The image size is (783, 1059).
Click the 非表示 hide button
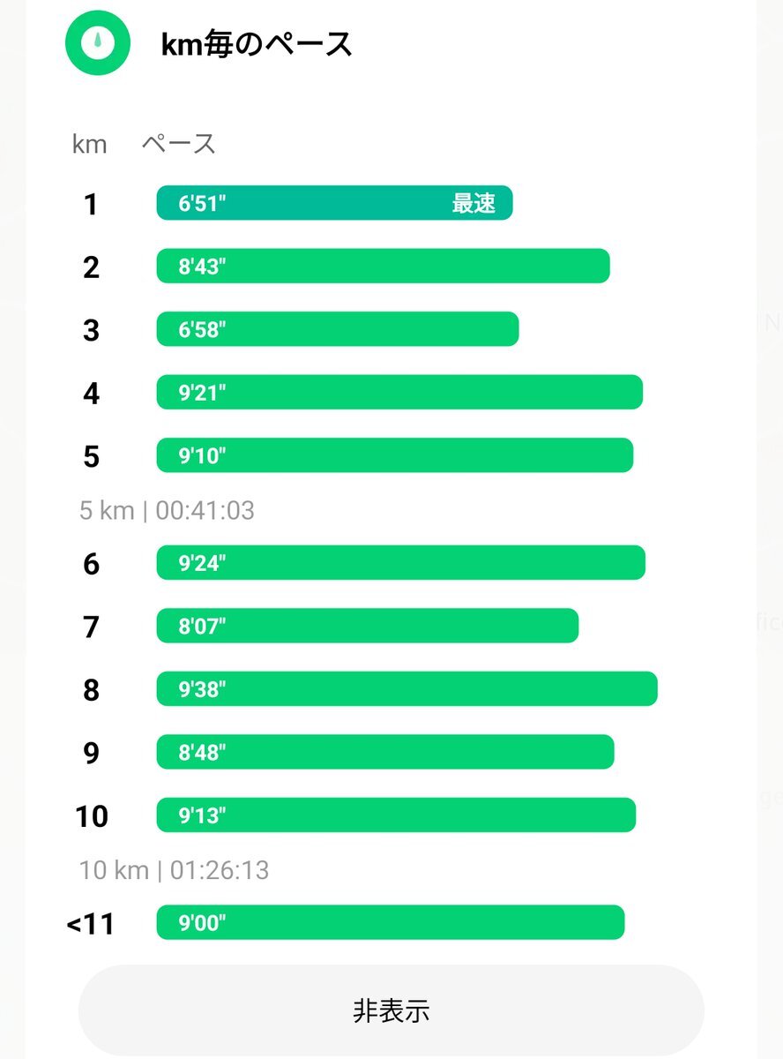click(x=391, y=1010)
